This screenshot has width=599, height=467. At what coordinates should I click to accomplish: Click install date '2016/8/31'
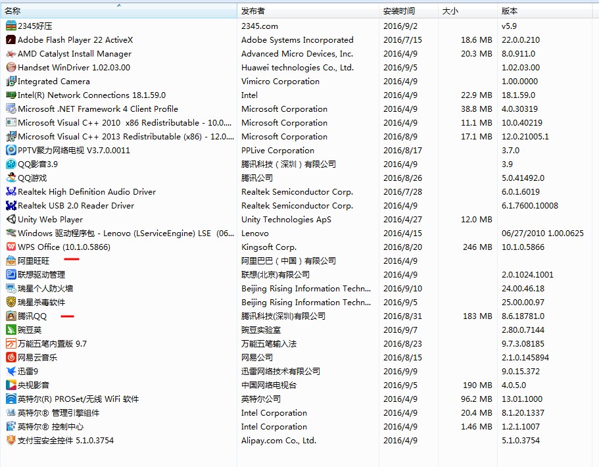(402, 316)
